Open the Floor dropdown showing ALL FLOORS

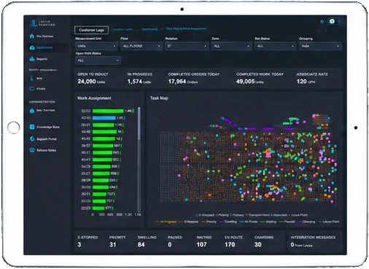click(x=141, y=46)
